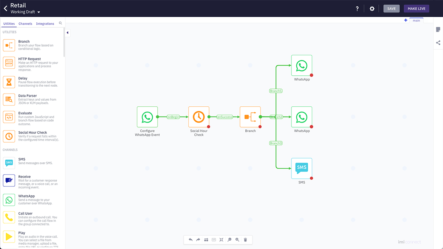Select the Configure WhatsApp Event node on canvas
443x249 pixels.
pyautogui.click(x=147, y=117)
